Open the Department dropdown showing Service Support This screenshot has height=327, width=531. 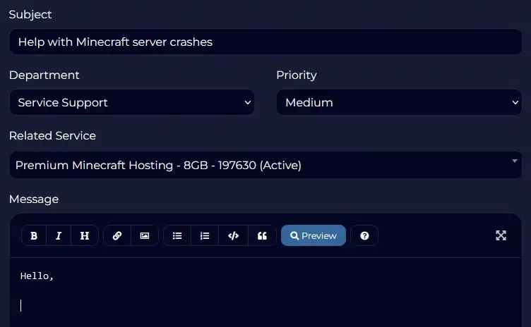132,103
